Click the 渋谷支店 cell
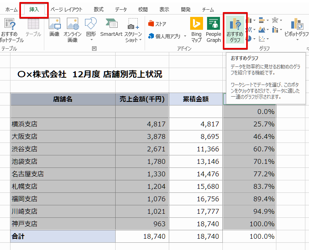This screenshot has height=250, width=309. pyautogui.click(x=63, y=149)
